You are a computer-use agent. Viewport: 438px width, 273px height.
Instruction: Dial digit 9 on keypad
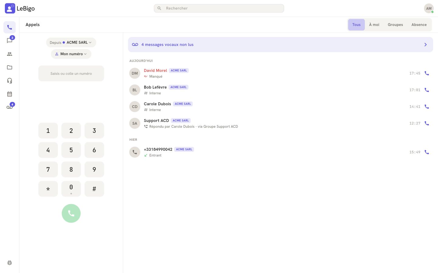click(x=94, y=170)
